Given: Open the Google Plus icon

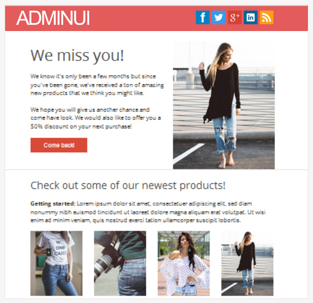Looking at the screenshot, I should [x=234, y=17].
